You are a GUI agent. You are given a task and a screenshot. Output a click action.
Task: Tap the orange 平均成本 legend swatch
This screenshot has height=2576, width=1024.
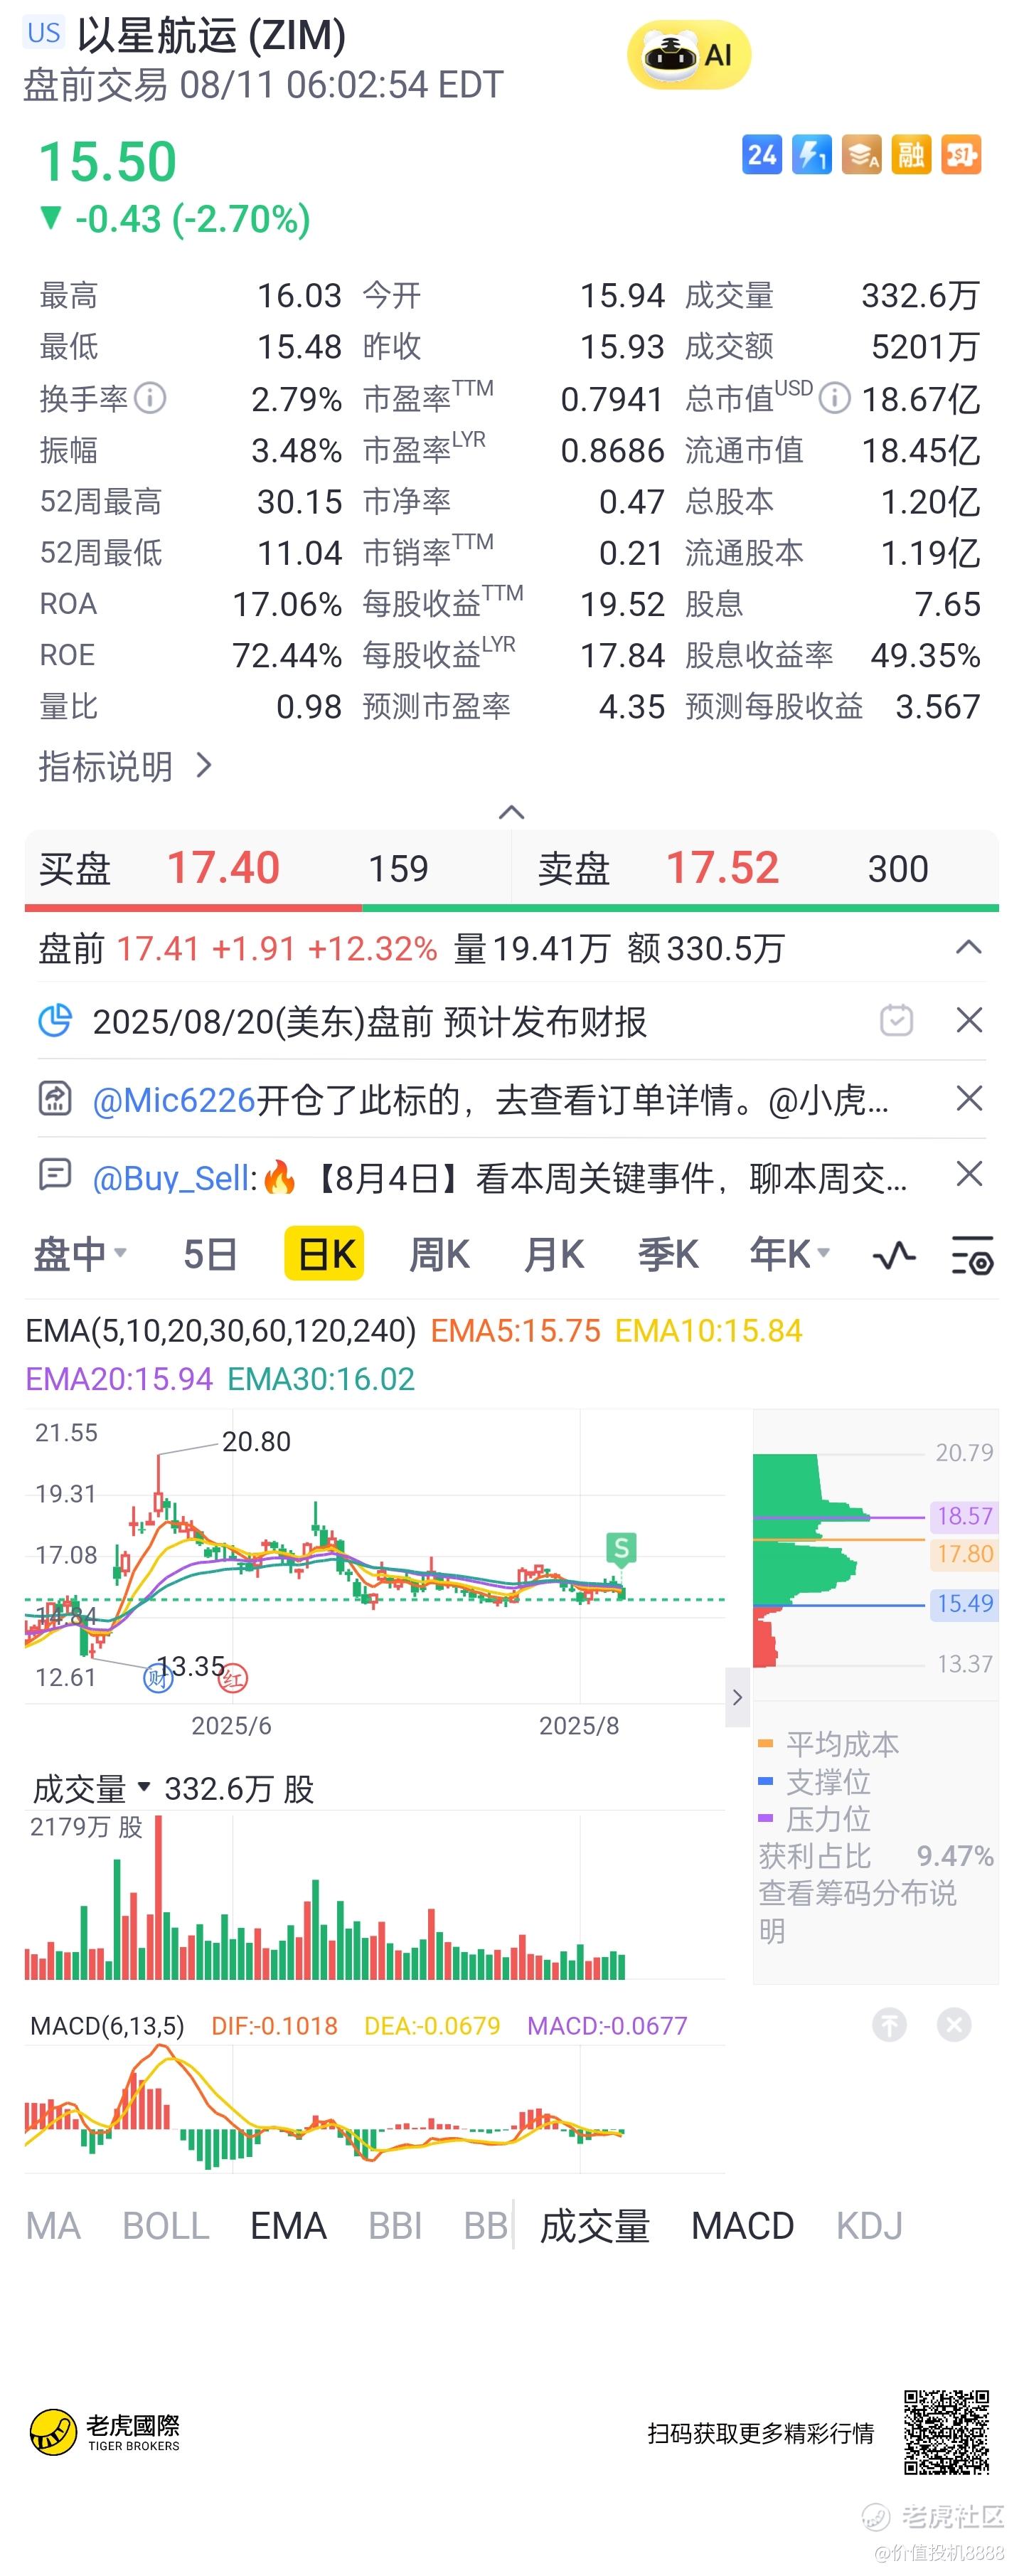766,1743
